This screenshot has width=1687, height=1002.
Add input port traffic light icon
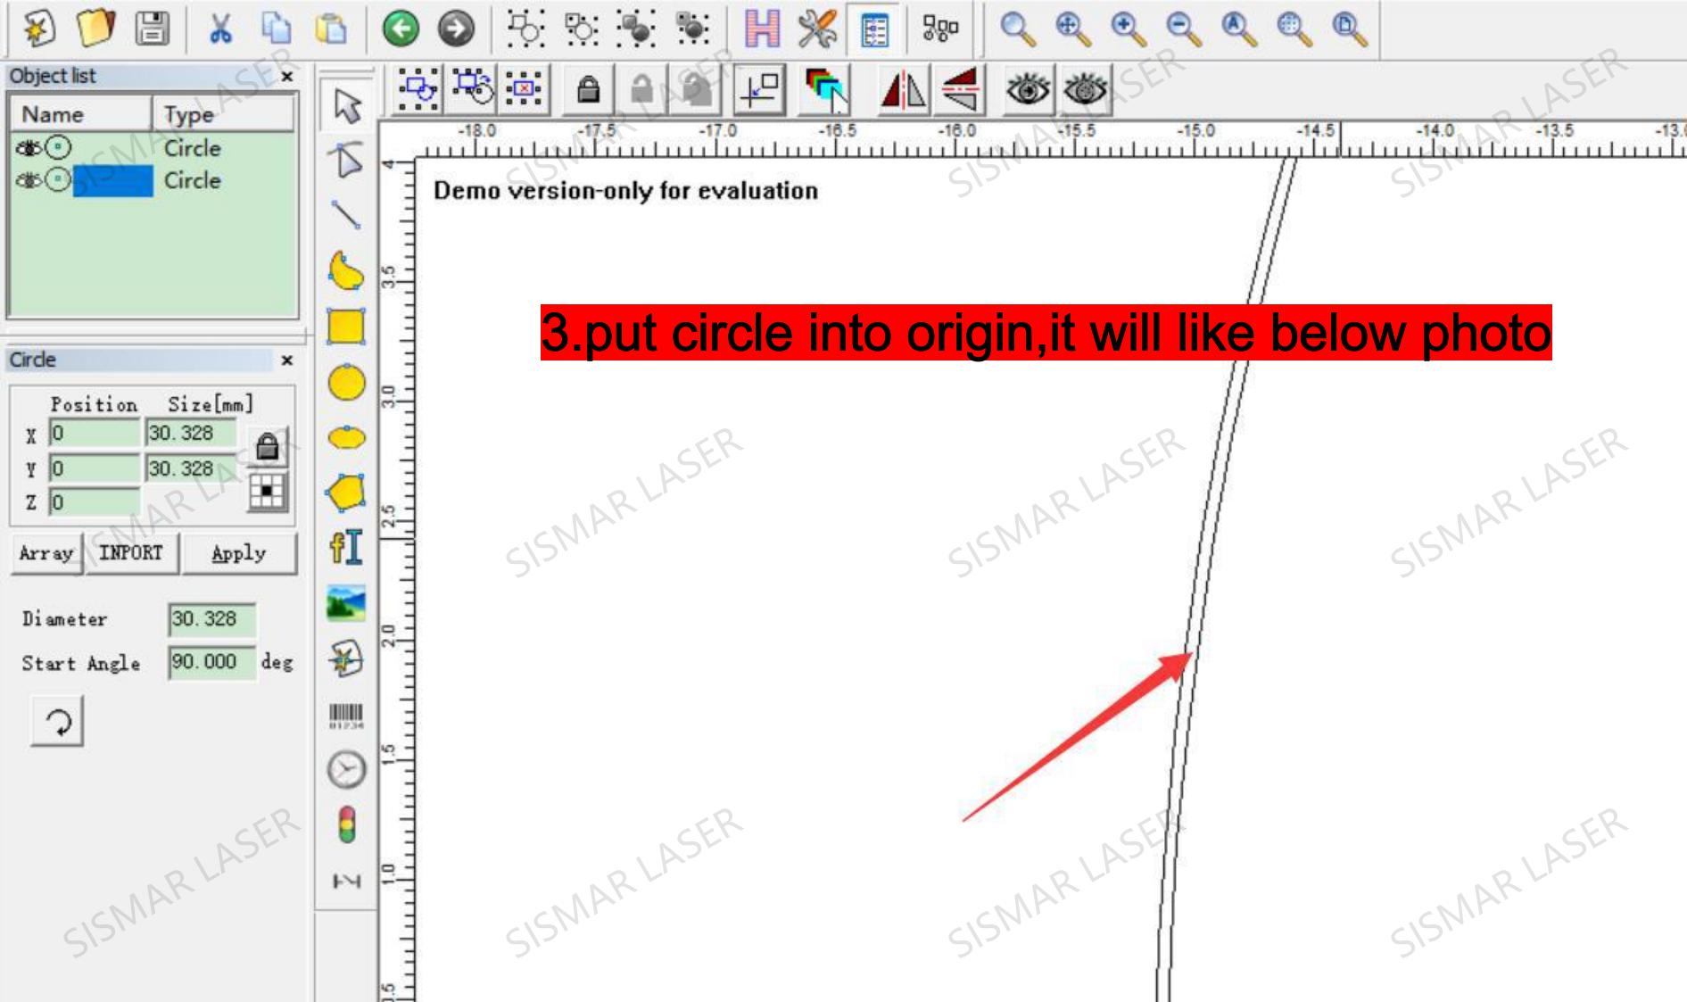pyautogui.click(x=346, y=824)
